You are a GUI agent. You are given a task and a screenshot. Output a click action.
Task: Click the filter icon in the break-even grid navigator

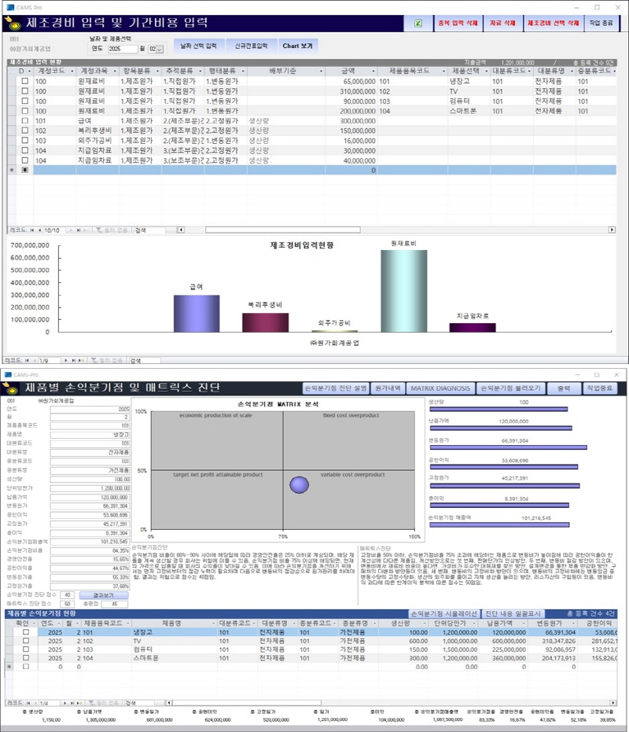click(92, 703)
